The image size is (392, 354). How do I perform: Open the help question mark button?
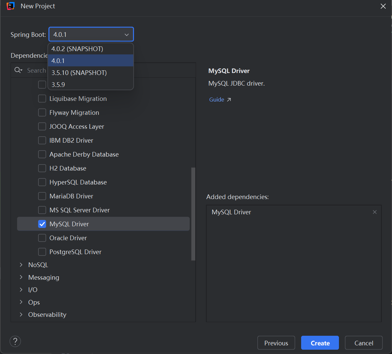tap(15, 341)
